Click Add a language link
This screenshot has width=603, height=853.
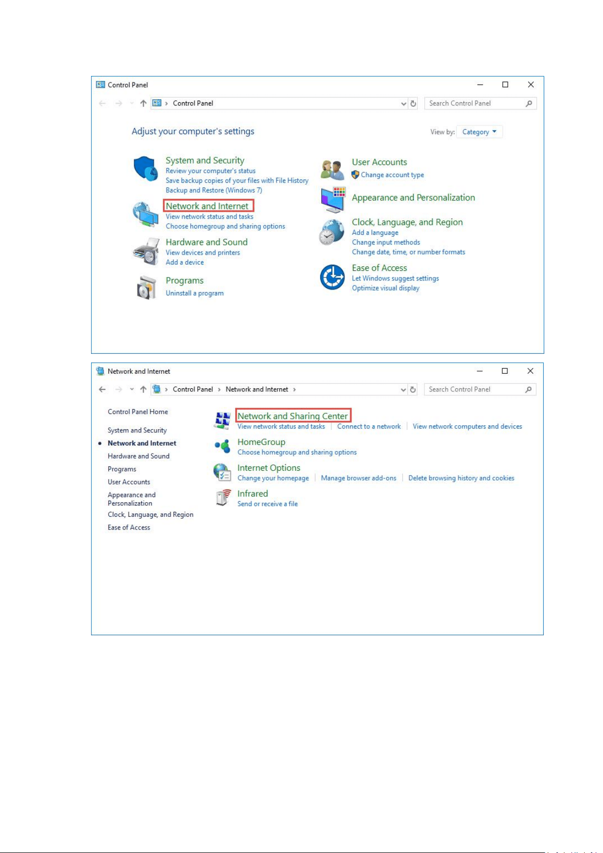click(375, 232)
